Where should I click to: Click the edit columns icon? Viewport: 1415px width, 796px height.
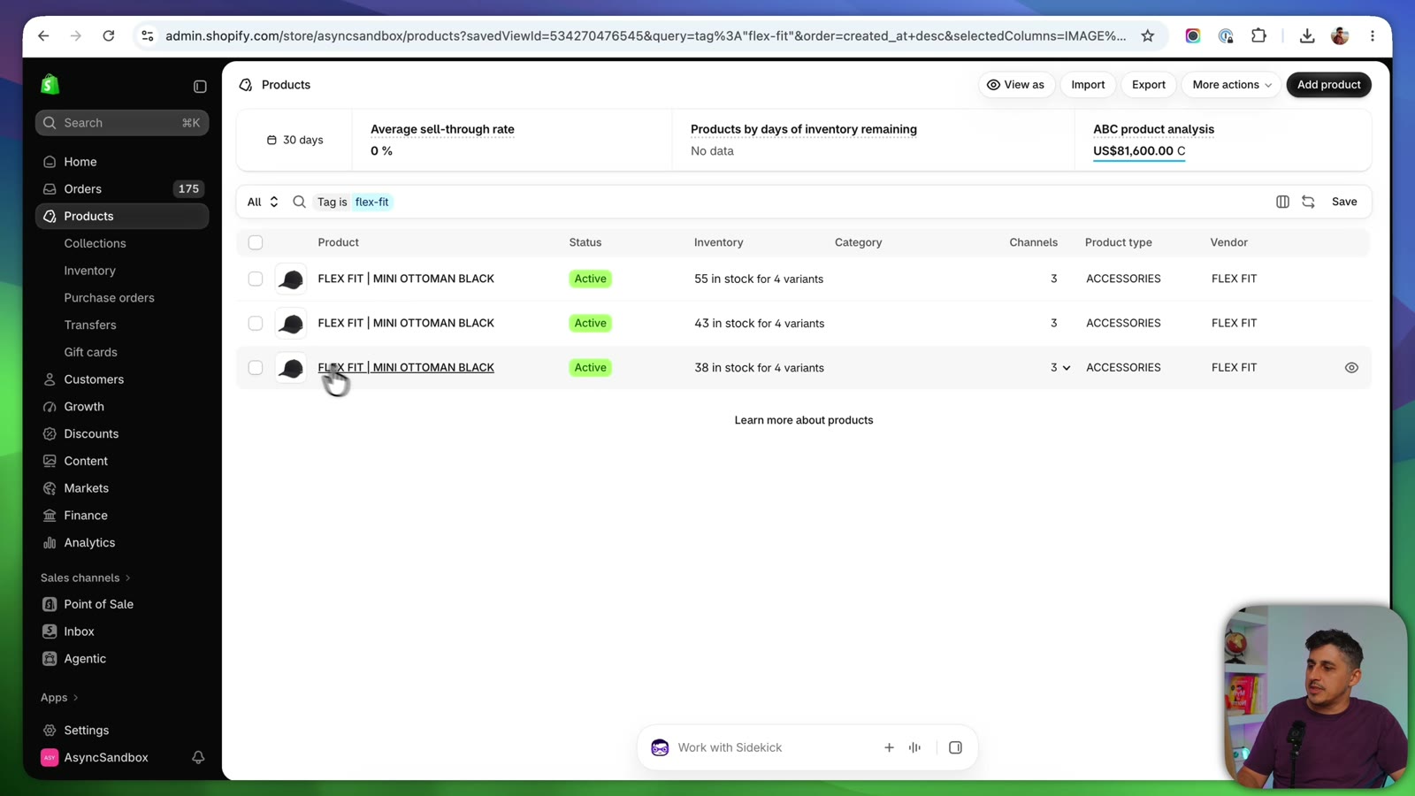(1282, 202)
